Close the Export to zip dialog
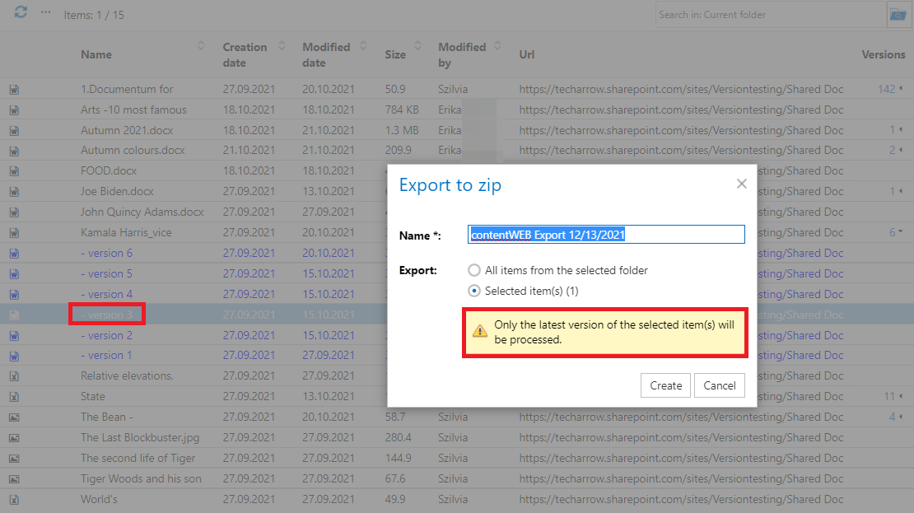Image resolution: width=914 pixels, height=513 pixels. [x=741, y=184]
